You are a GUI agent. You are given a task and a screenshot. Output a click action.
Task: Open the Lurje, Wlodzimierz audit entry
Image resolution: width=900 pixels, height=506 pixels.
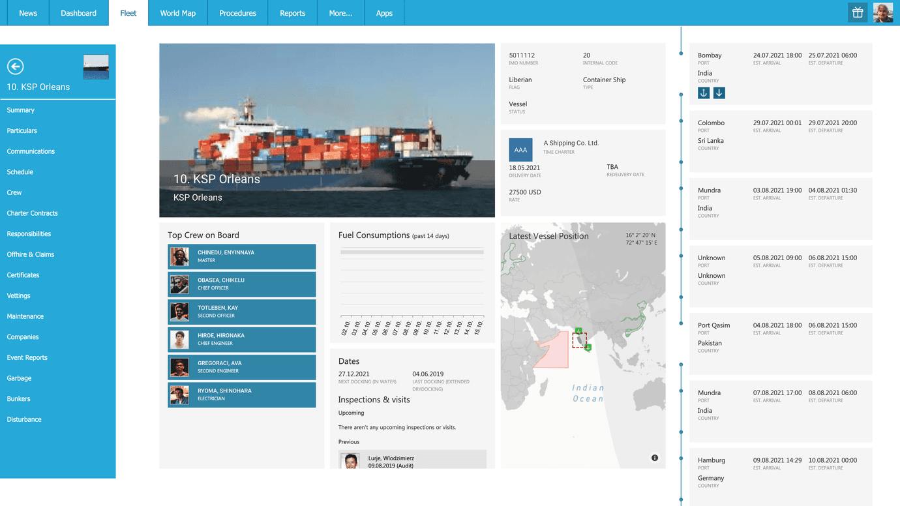point(404,460)
